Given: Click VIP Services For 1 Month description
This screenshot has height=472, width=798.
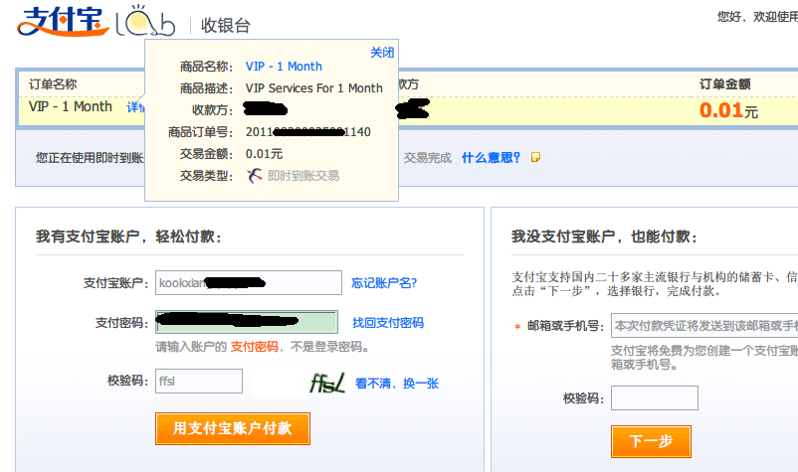Looking at the screenshot, I should tap(314, 88).
